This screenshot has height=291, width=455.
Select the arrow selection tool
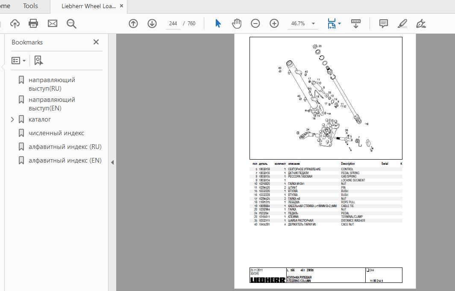pos(218,24)
